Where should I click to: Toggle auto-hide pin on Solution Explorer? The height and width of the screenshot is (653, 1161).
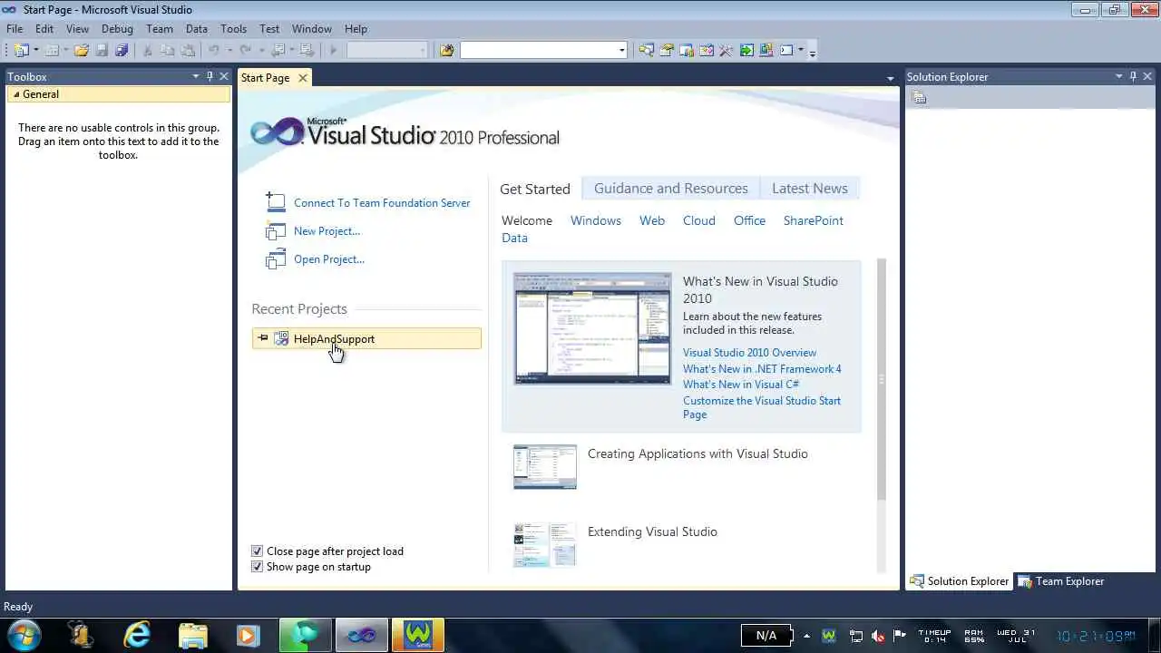[1134, 77]
